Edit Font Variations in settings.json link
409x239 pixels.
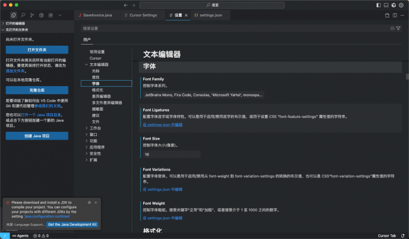(x=162, y=190)
